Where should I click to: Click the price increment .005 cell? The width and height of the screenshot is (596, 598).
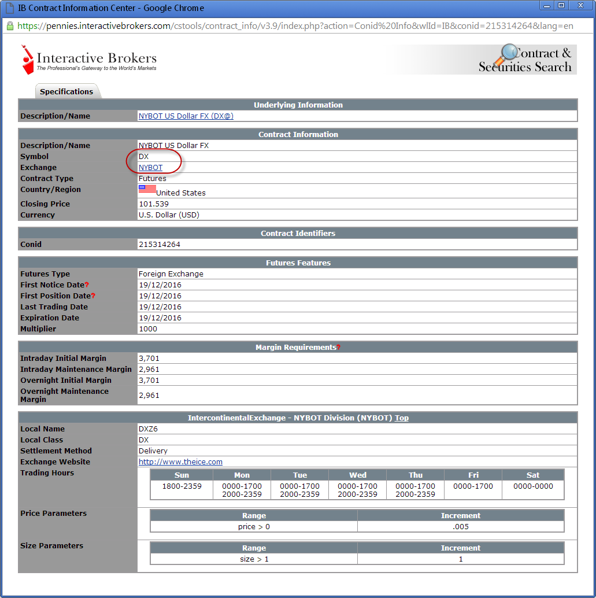[x=461, y=527]
